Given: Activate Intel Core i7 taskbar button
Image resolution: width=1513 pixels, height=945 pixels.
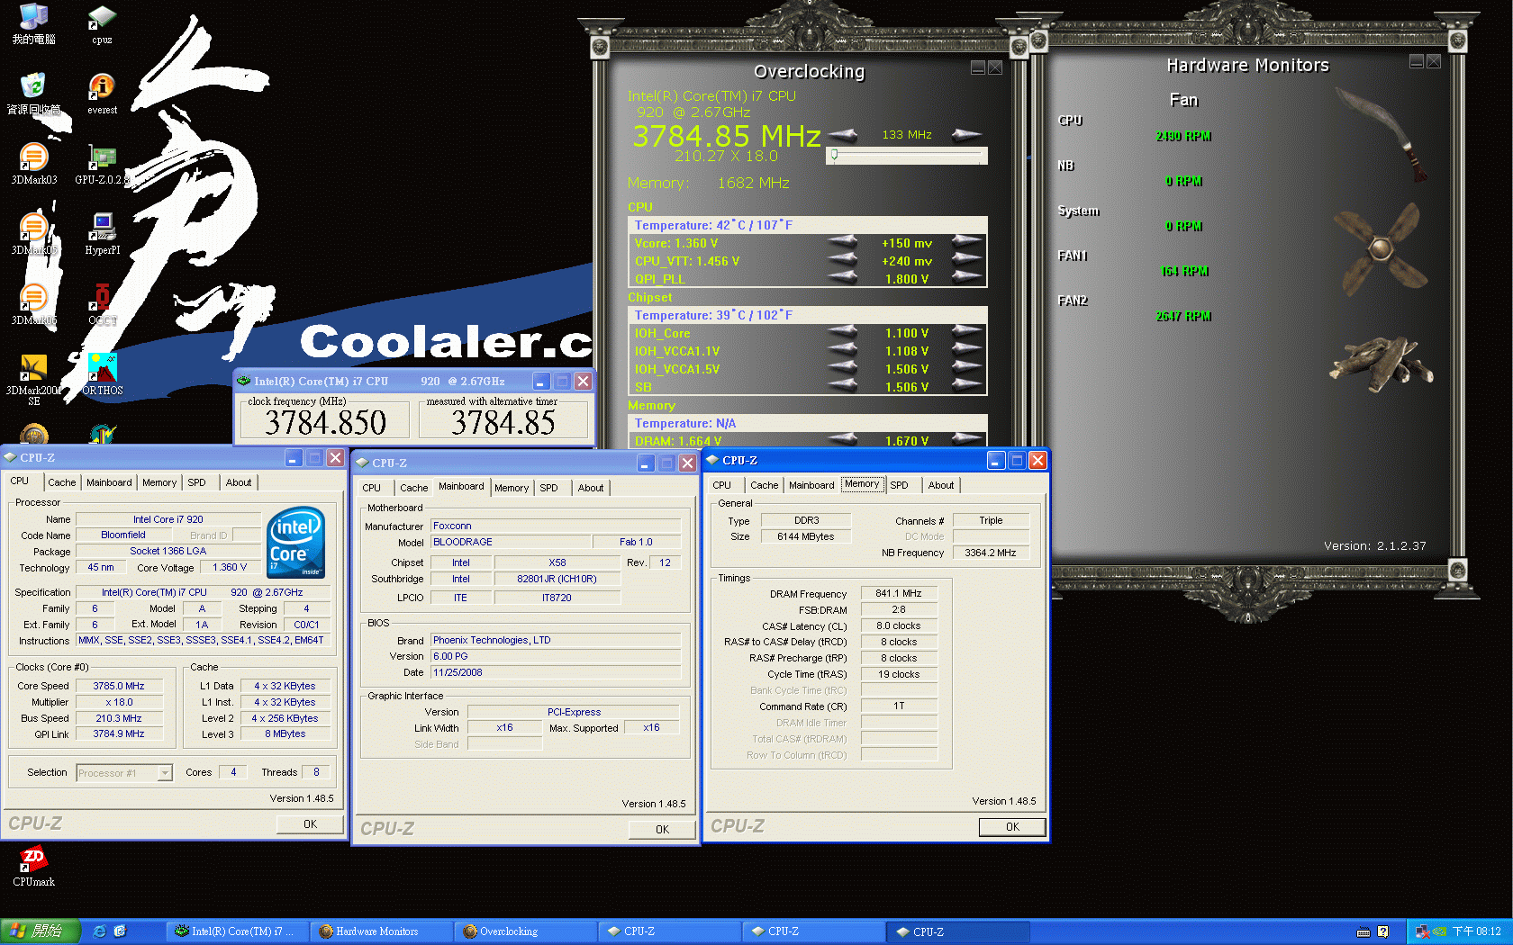Looking at the screenshot, I should tap(236, 931).
